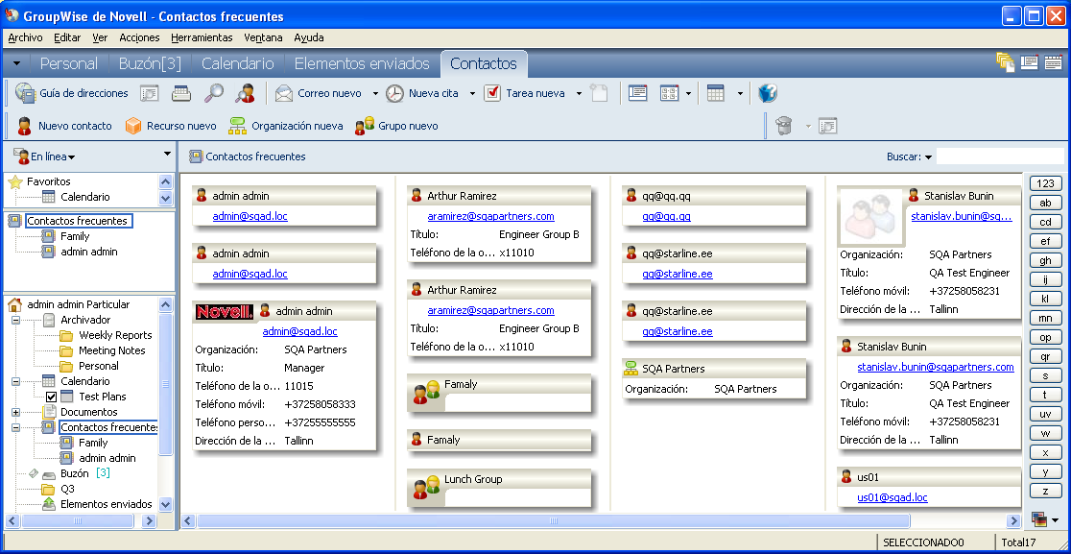Jump to contacts under letter 'ab'
This screenshot has width=1071, height=554.
pos(1045,203)
